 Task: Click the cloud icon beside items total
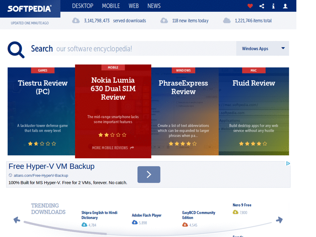tap(227, 20)
